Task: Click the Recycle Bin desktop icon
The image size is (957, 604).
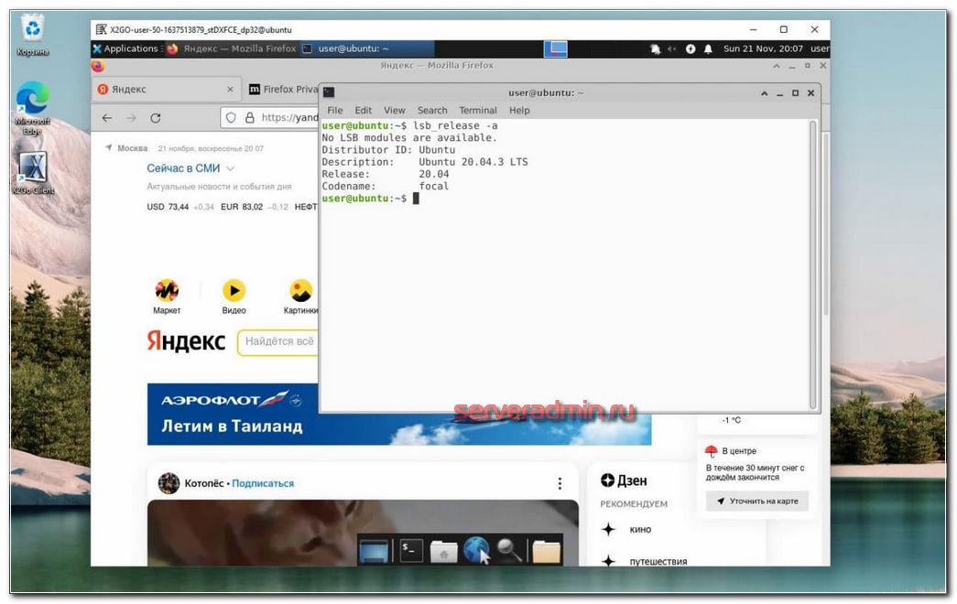Action: point(33,29)
